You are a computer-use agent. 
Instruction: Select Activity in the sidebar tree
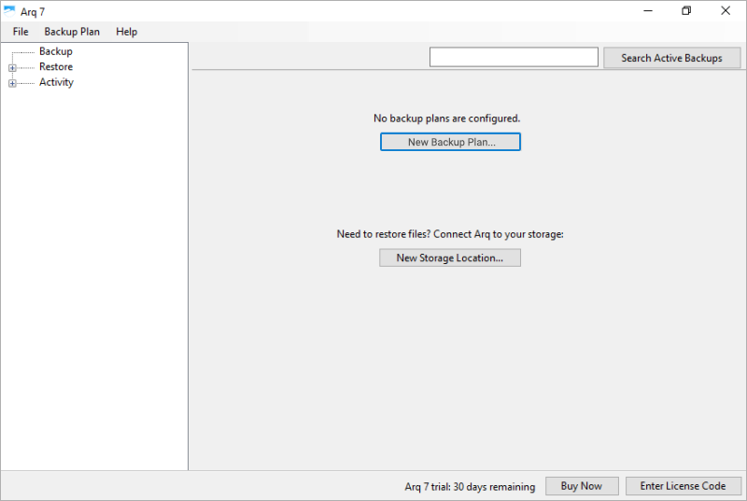click(x=56, y=82)
